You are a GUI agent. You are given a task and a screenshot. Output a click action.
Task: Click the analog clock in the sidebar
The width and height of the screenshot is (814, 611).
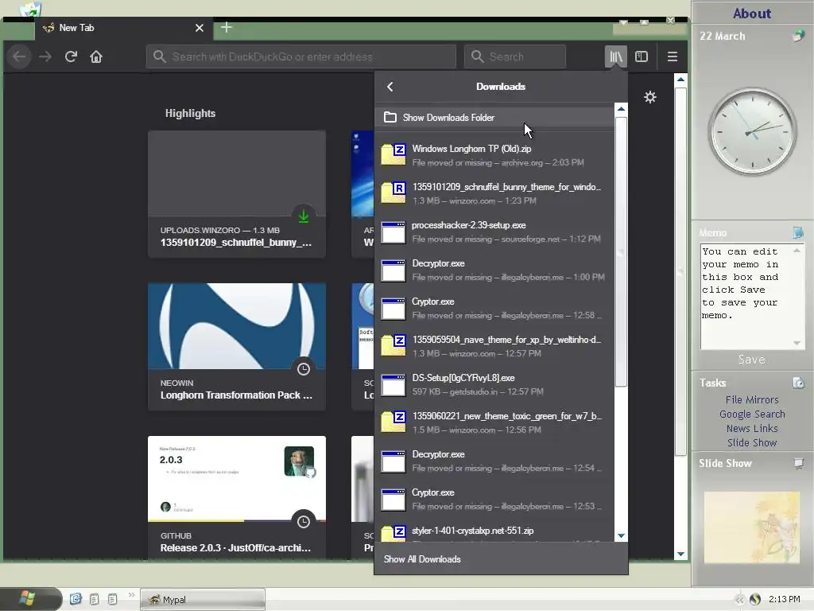[x=752, y=131]
